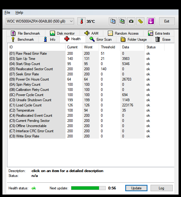Image resolution: width=181 pixels, height=197 pixels.
Task: Open options with the wrench tools icon
Action: 140,21
